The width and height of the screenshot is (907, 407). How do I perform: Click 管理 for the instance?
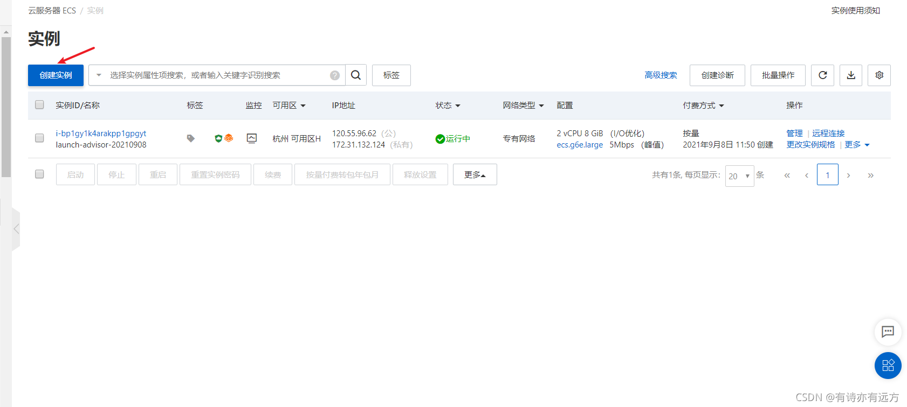pyautogui.click(x=794, y=134)
